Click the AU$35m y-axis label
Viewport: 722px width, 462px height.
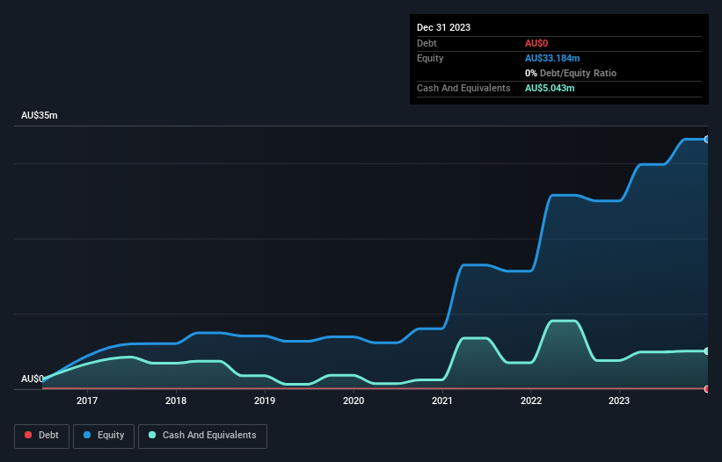click(40, 115)
